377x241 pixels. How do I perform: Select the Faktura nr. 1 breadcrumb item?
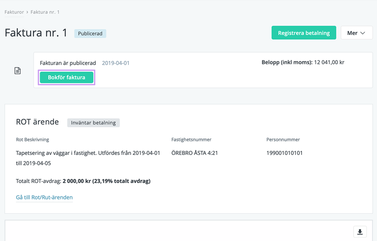tap(45, 12)
